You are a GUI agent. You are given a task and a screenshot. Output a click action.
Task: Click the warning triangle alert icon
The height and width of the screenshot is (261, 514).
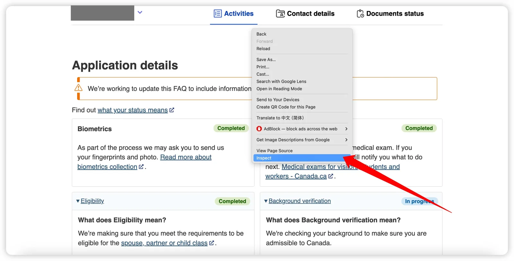tap(78, 88)
